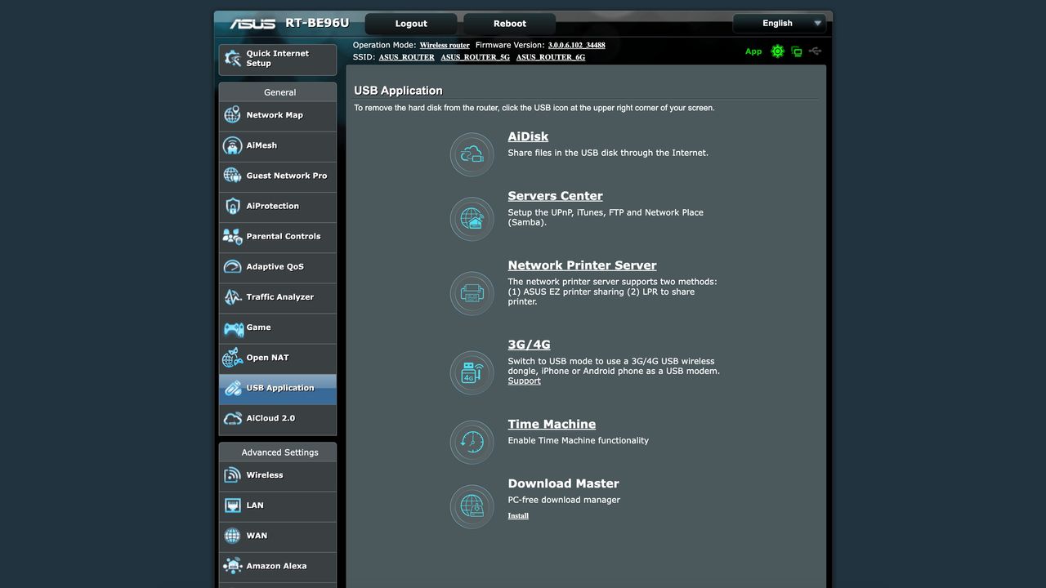Click the Quick Internet Setup wizard icon

pyautogui.click(x=232, y=59)
